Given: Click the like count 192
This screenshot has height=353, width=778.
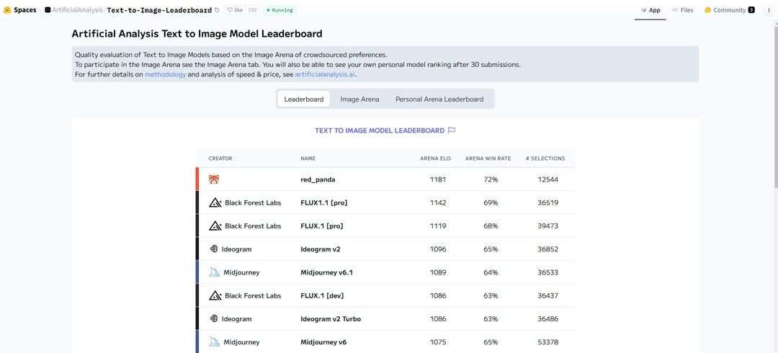Looking at the screenshot, I should 252,10.
